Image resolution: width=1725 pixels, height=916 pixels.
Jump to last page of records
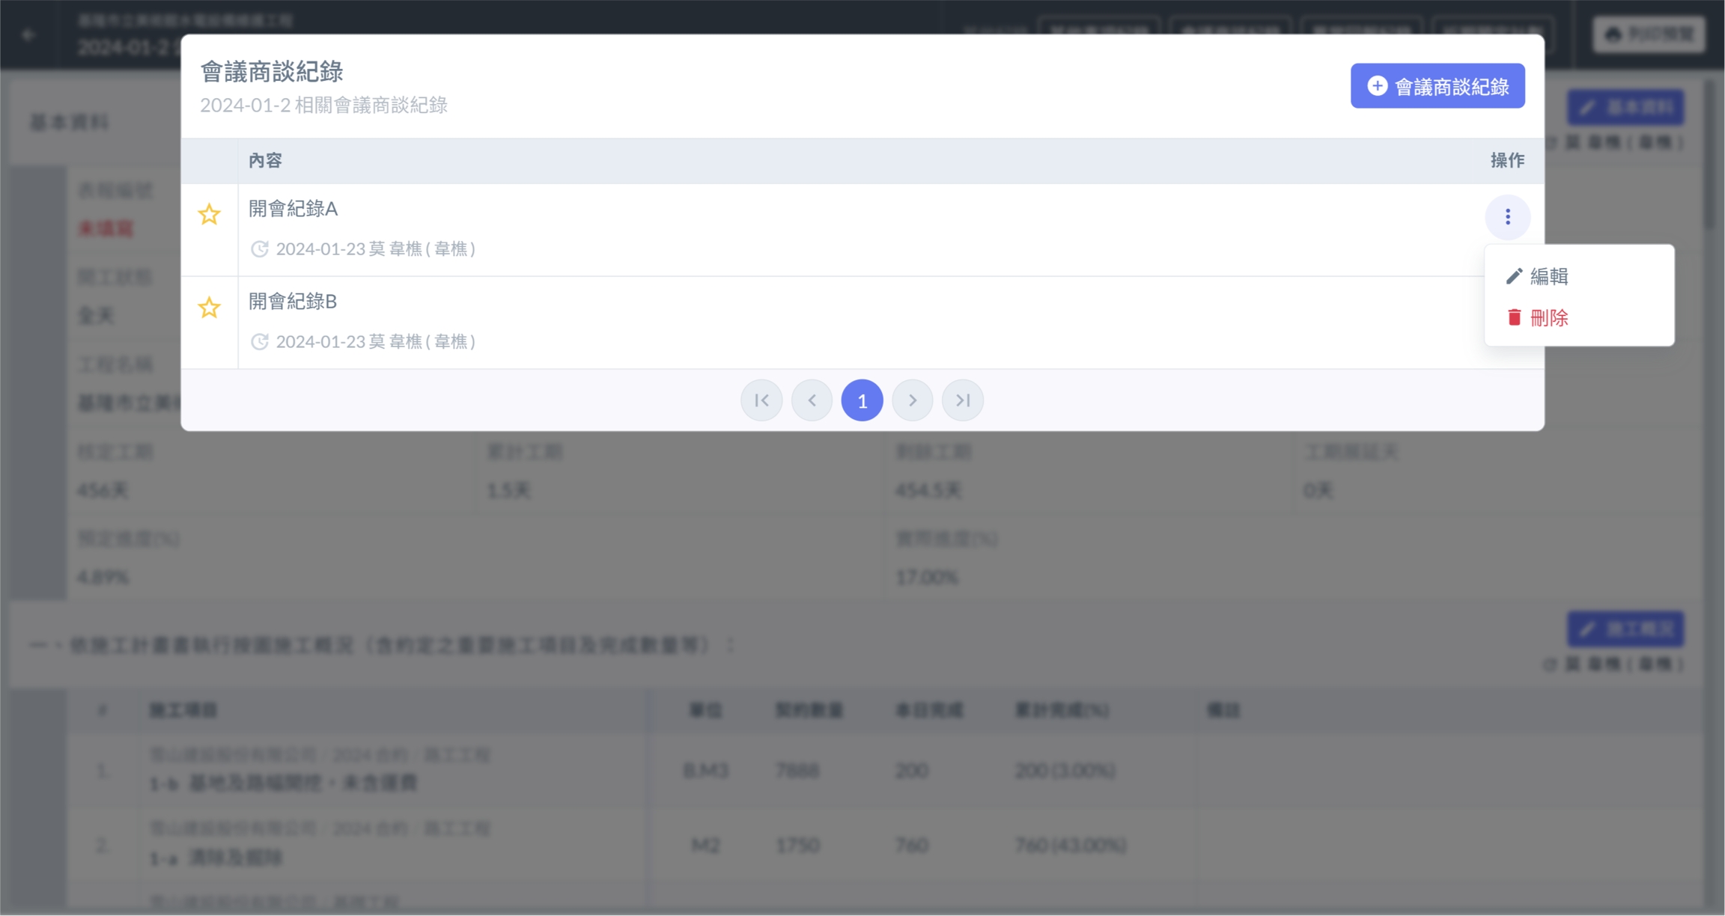click(x=963, y=400)
